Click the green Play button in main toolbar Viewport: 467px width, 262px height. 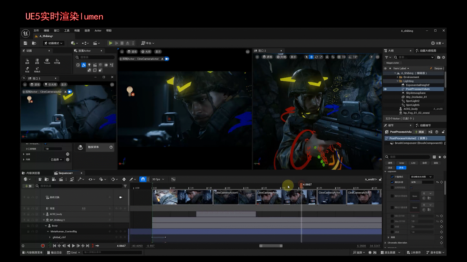pyautogui.click(x=111, y=43)
